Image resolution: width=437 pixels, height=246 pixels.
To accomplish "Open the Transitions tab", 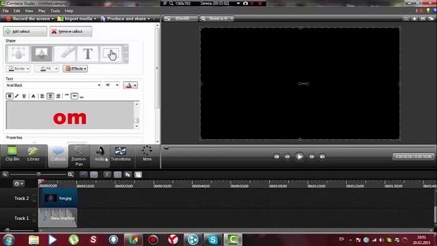I will [x=121, y=154].
